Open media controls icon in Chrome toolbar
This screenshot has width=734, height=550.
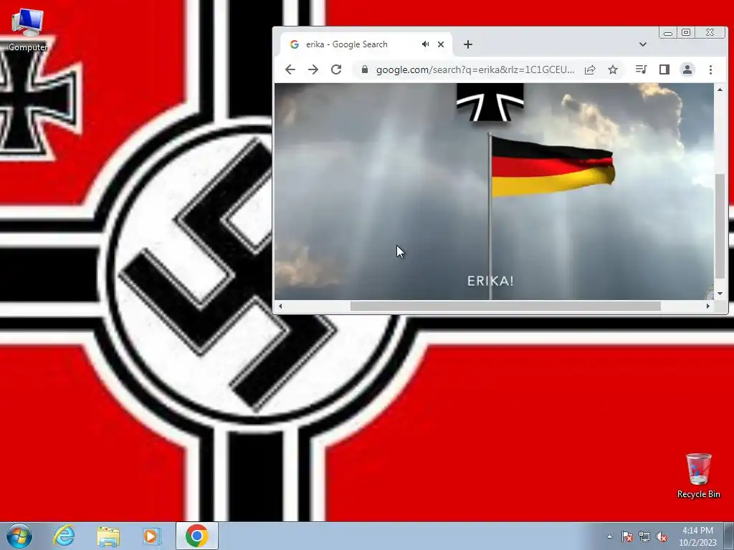[x=642, y=69]
